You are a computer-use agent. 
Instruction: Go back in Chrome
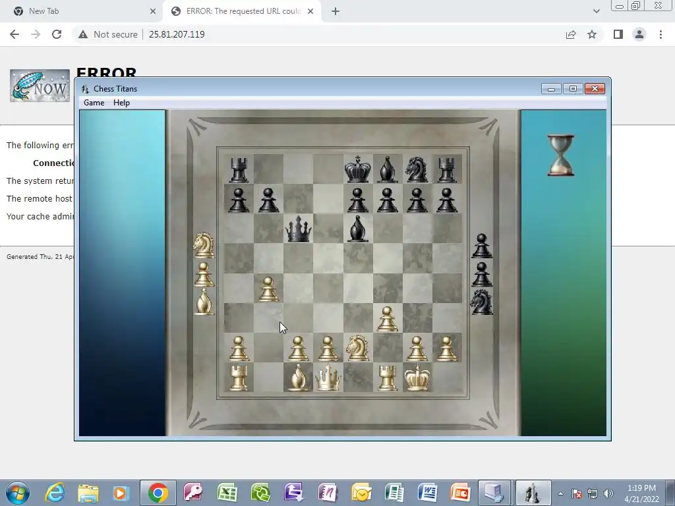pos(15,34)
